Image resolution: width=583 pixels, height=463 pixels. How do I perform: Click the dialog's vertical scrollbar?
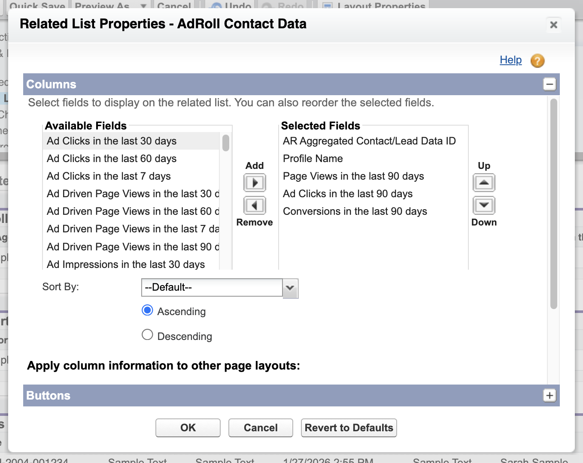pos(553,204)
